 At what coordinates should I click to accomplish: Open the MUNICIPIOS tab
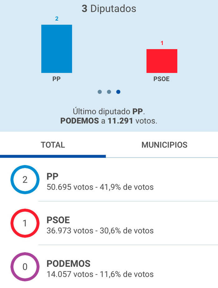(164, 145)
